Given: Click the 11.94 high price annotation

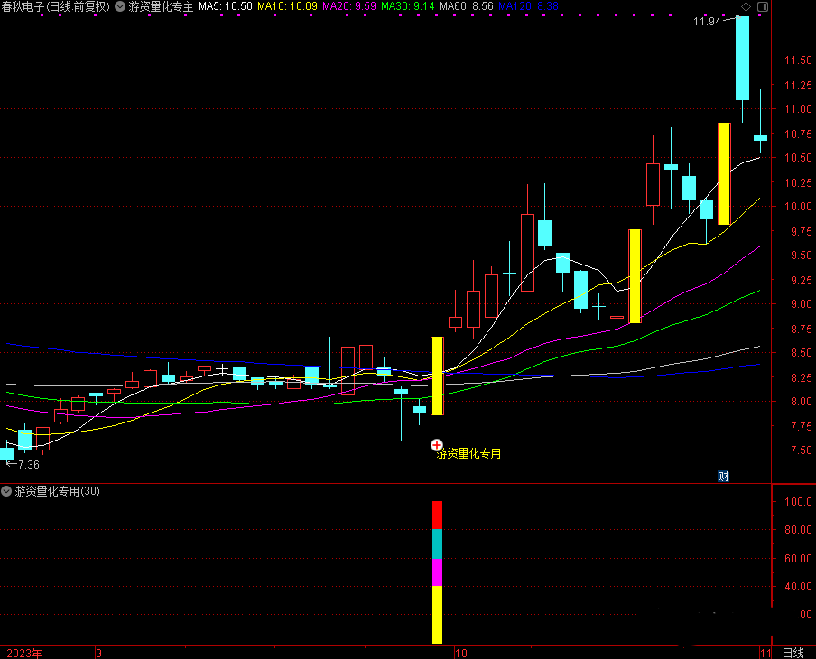Looking at the screenshot, I should [x=707, y=21].
